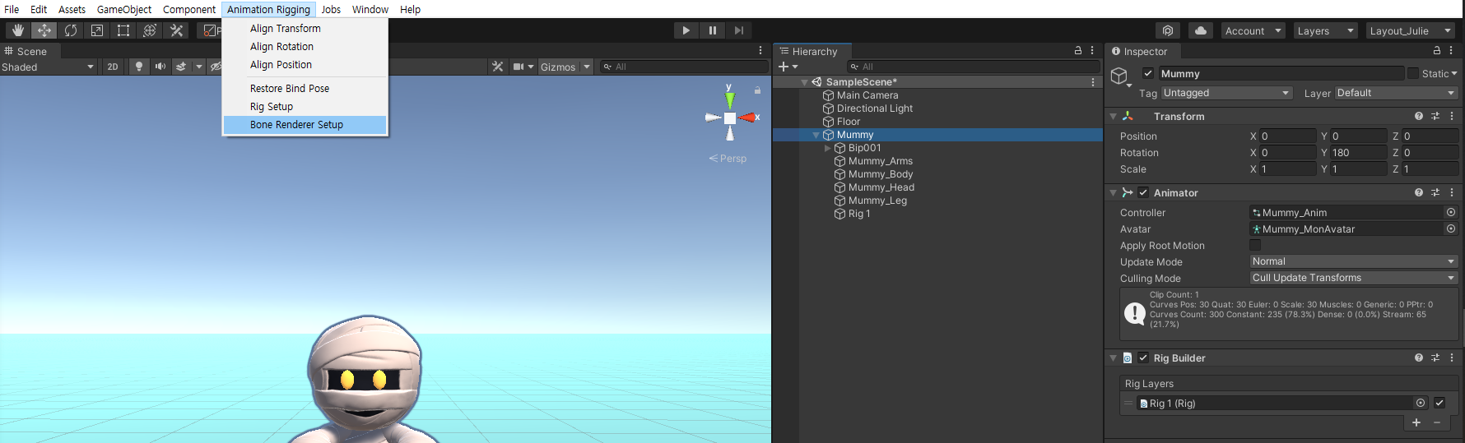Screen dimensions: 1465x443
Task: Choose Rig Setup menu entry
Action: [x=305, y=106]
